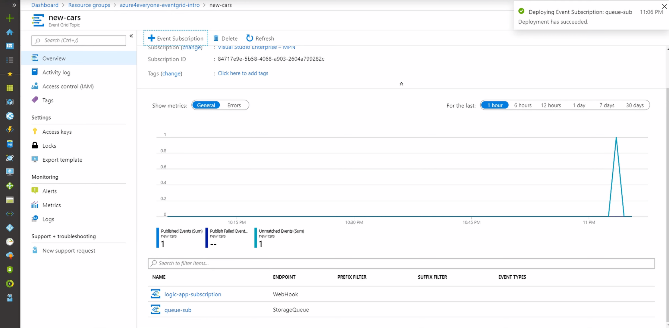The image size is (669, 328).
Task: Click the Delete trash icon
Action: 216,38
